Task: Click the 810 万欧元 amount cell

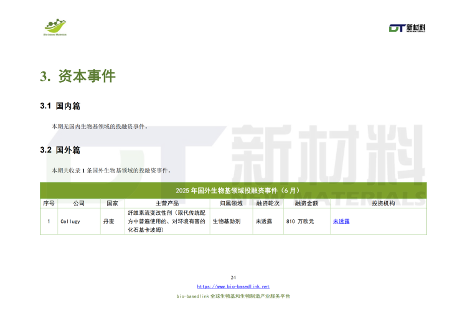Action: 300,222
